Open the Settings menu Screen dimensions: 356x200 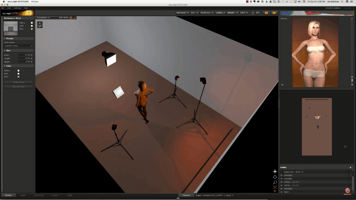17,8
